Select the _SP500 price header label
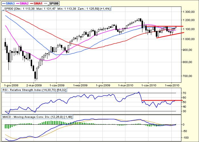 point(57,9)
